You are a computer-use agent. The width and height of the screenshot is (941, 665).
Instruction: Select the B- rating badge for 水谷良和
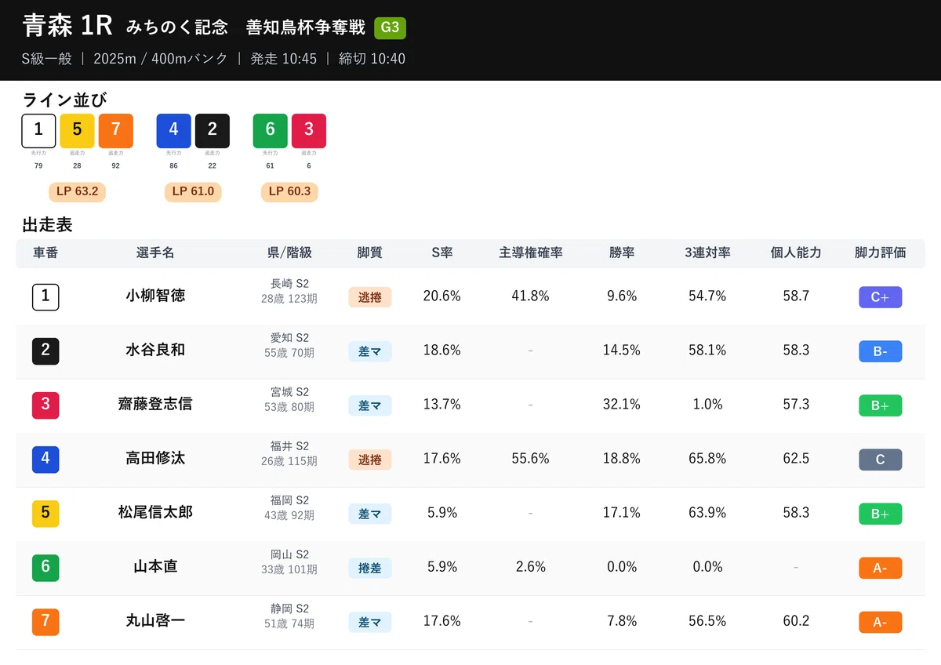[x=880, y=351]
